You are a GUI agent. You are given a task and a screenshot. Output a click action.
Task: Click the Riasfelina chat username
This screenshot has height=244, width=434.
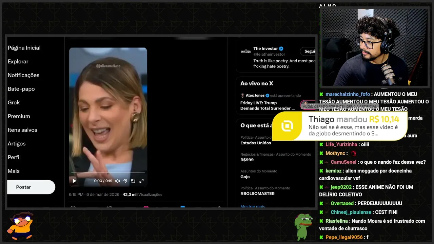tap(337, 221)
